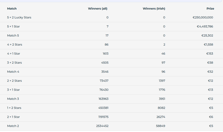Screen dimensions: 223x132
Task: Click the 3951 Irish winners for Match 3
Action: 162,99
